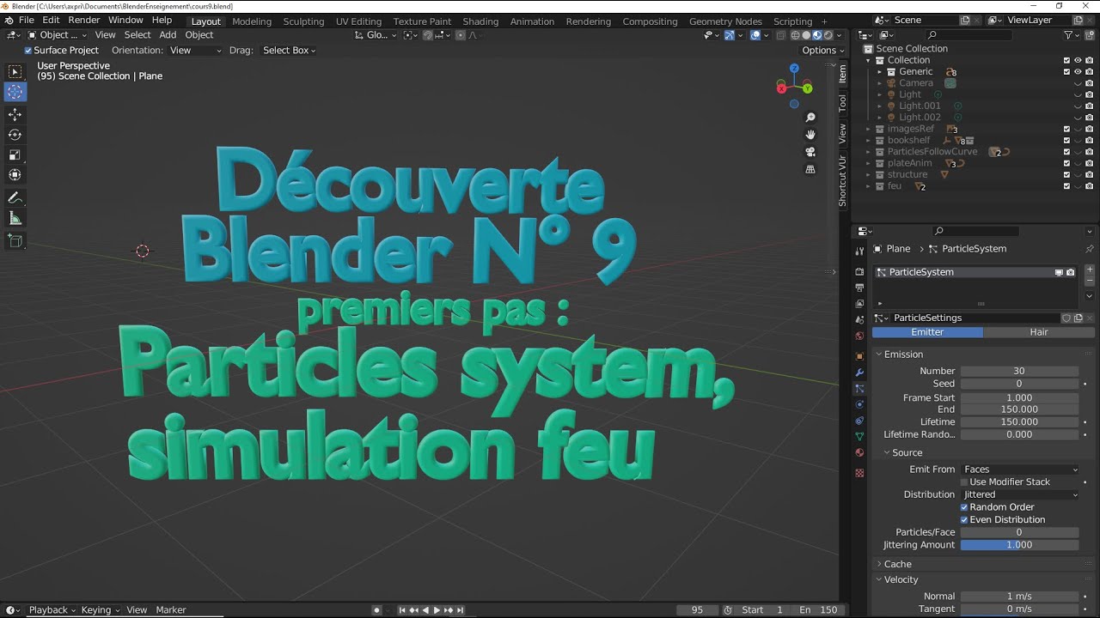Screen dimensions: 1100x618
Task: Open the Options dropdown in viewport header
Action: tap(822, 51)
